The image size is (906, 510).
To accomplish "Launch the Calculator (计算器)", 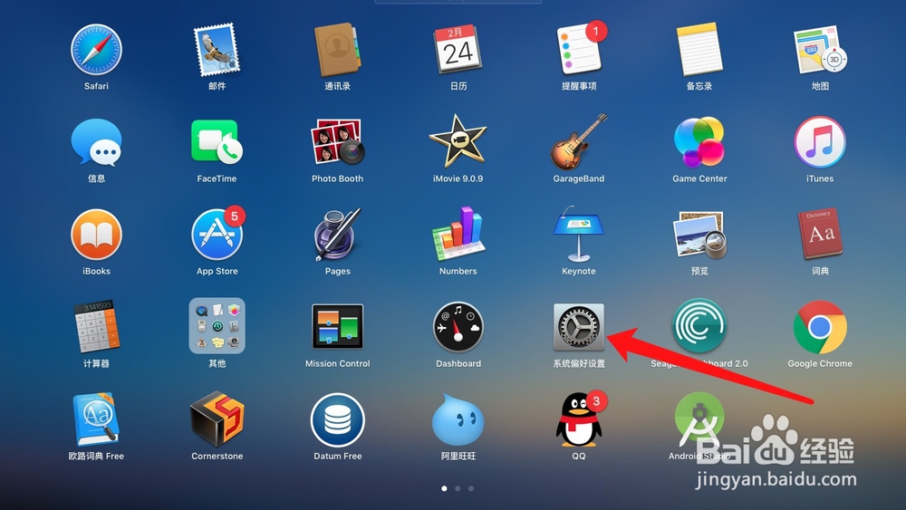I will 96,327.
